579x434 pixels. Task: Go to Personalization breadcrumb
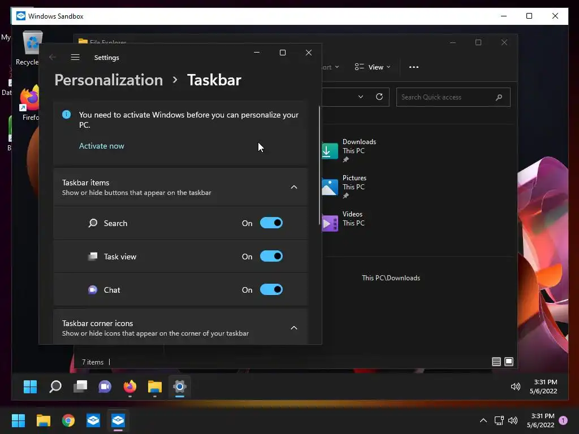[109, 80]
